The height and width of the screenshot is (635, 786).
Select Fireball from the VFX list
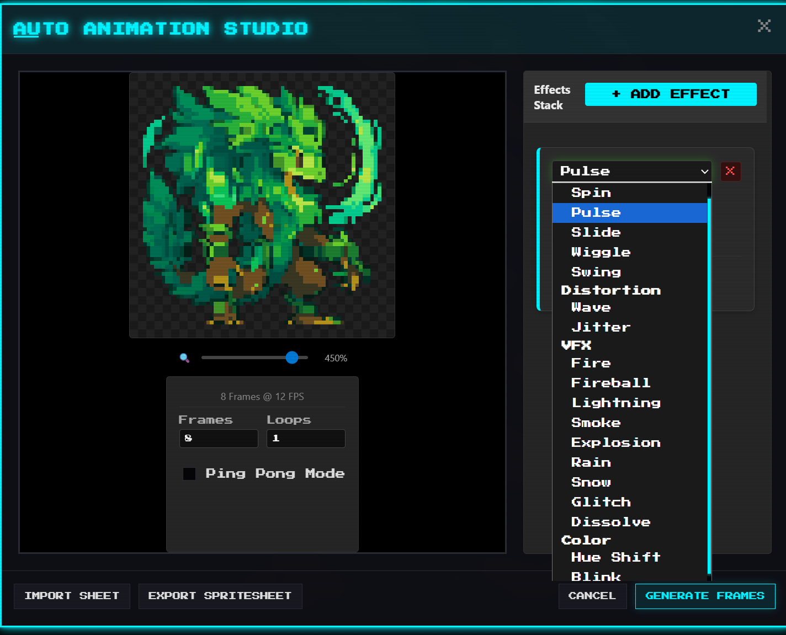630,383
